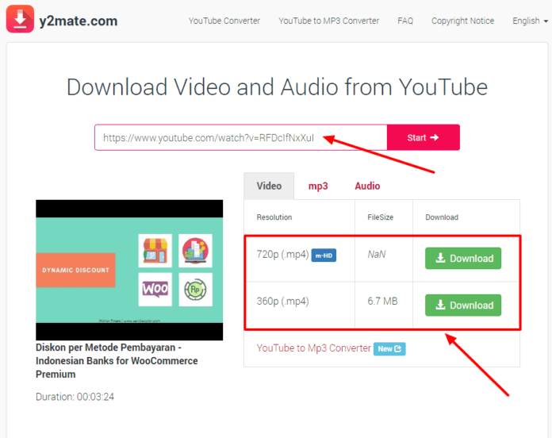Click the YouTube URL input field
The image size is (552, 438).
[241, 137]
